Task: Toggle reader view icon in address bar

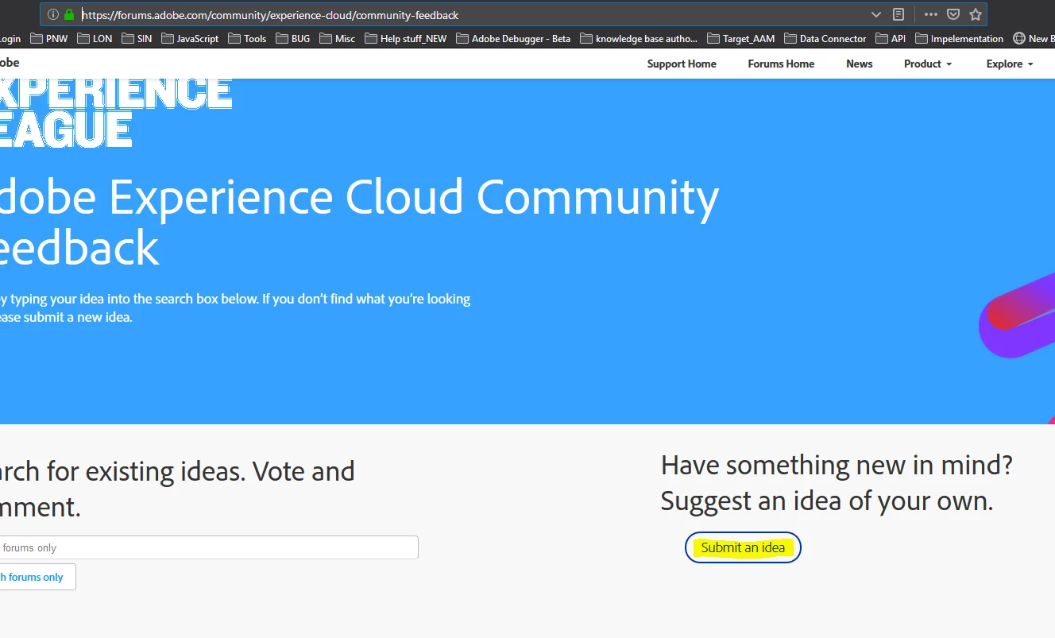Action: pyautogui.click(x=898, y=14)
